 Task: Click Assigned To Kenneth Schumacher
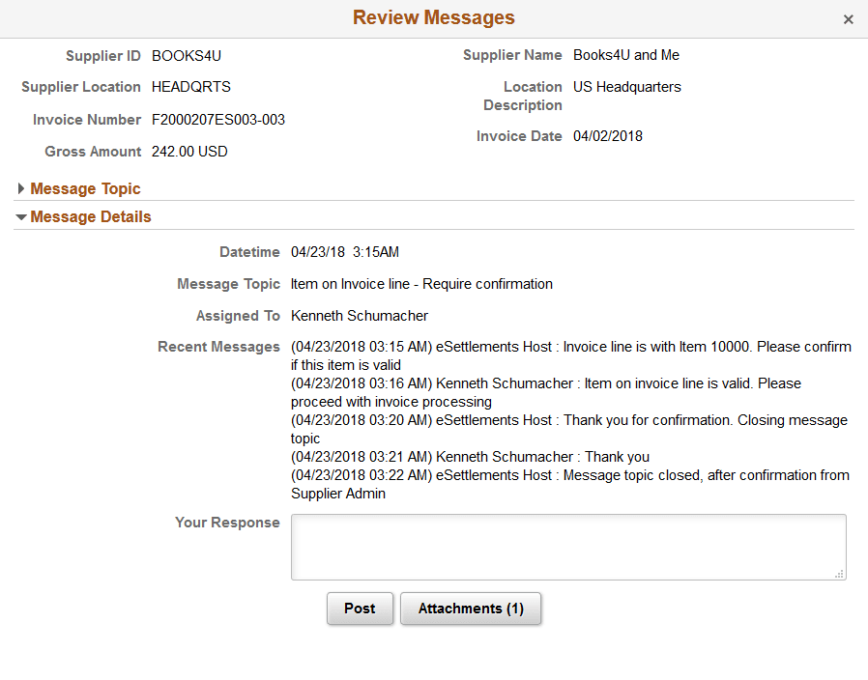point(357,316)
